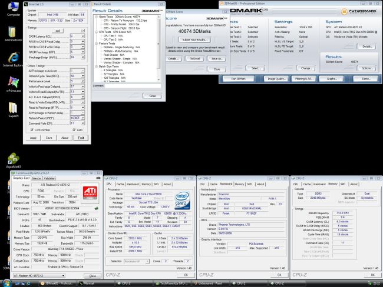383x287 pixels.
Task: Click the system tray notification icon
Action: pos(369,283)
